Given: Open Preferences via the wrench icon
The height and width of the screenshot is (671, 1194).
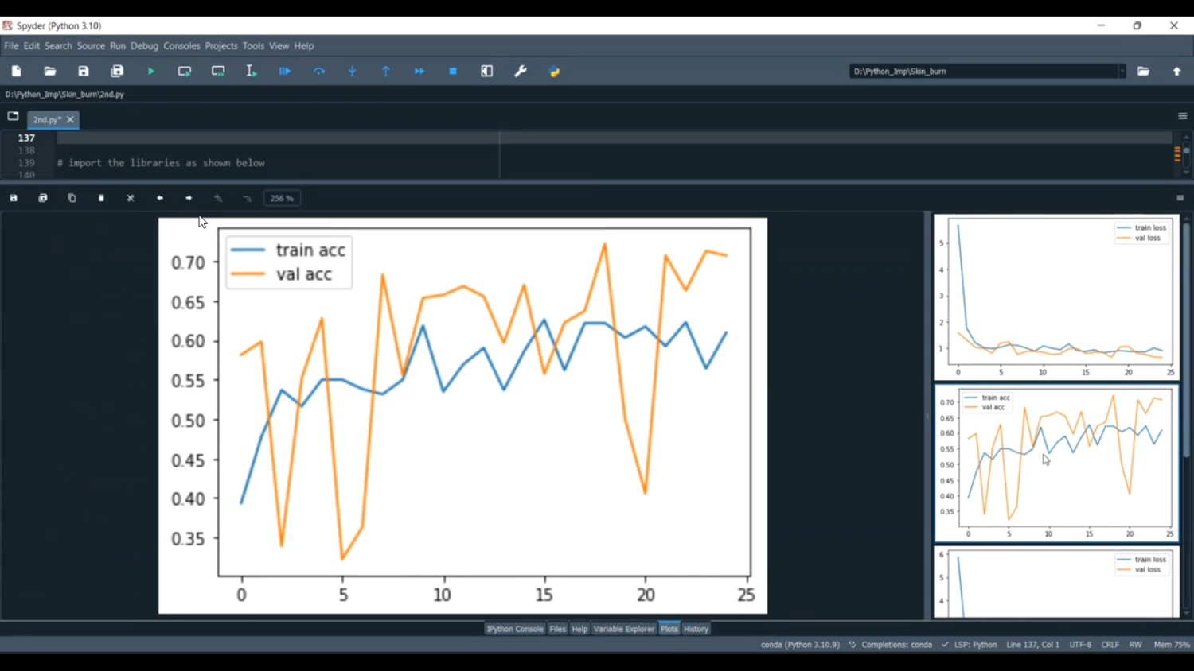Looking at the screenshot, I should pos(521,72).
